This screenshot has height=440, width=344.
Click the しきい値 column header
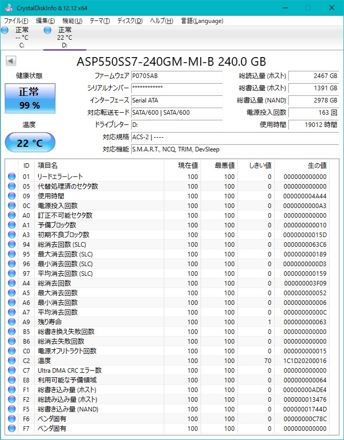point(256,166)
